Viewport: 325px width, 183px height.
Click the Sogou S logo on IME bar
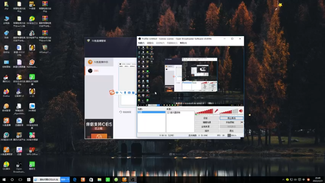coord(112,92)
